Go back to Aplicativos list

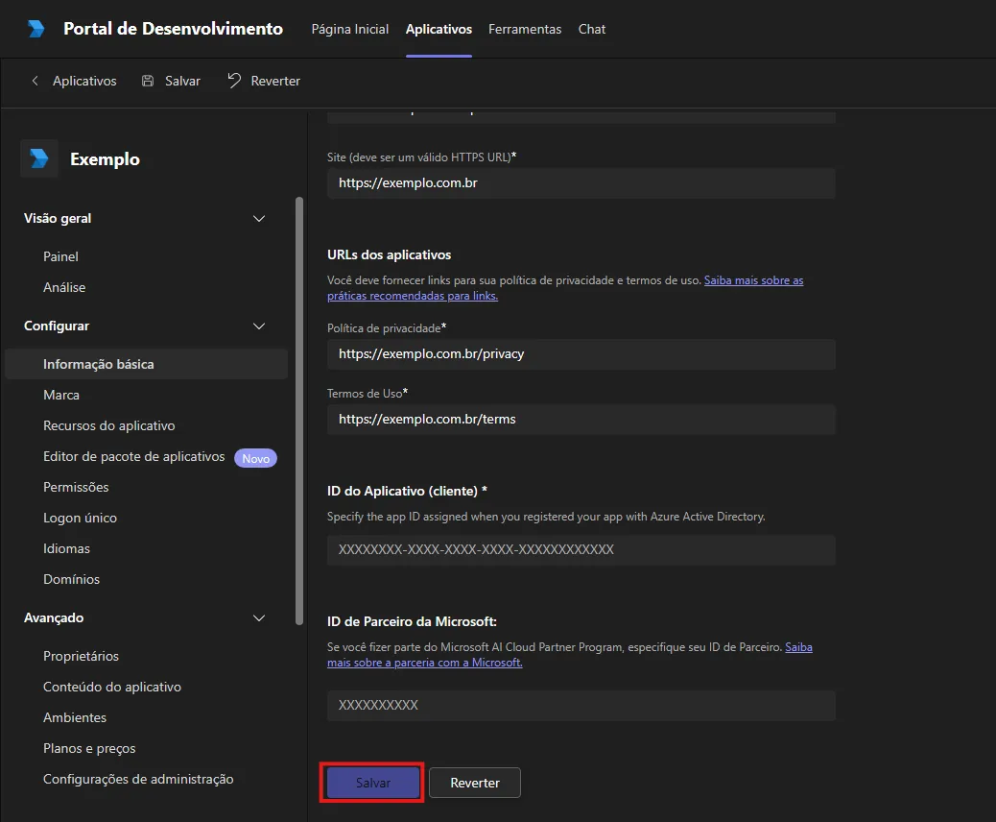tap(74, 81)
